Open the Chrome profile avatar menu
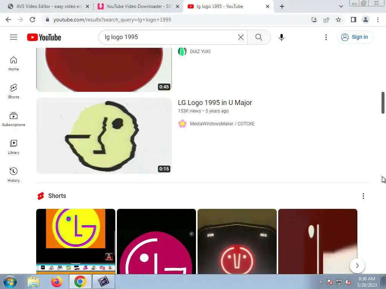 (366, 20)
